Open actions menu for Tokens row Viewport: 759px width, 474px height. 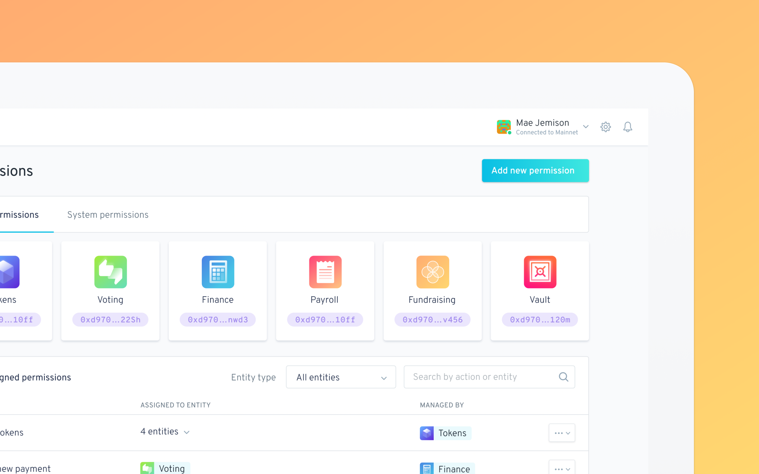pos(562,433)
